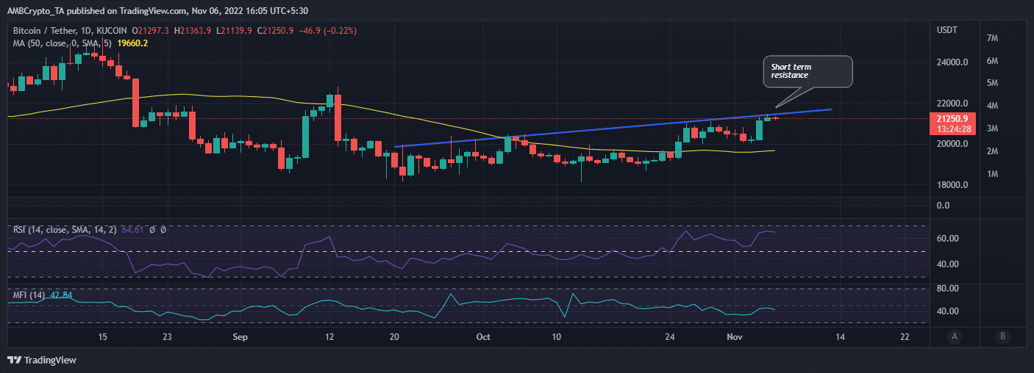
Task: Click the TradingView logo
Action: [42, 360]
